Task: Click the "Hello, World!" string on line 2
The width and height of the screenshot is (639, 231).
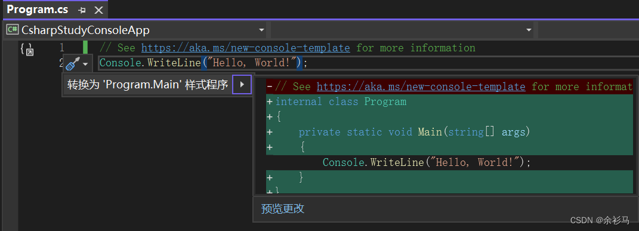Action: coord(252,63)
